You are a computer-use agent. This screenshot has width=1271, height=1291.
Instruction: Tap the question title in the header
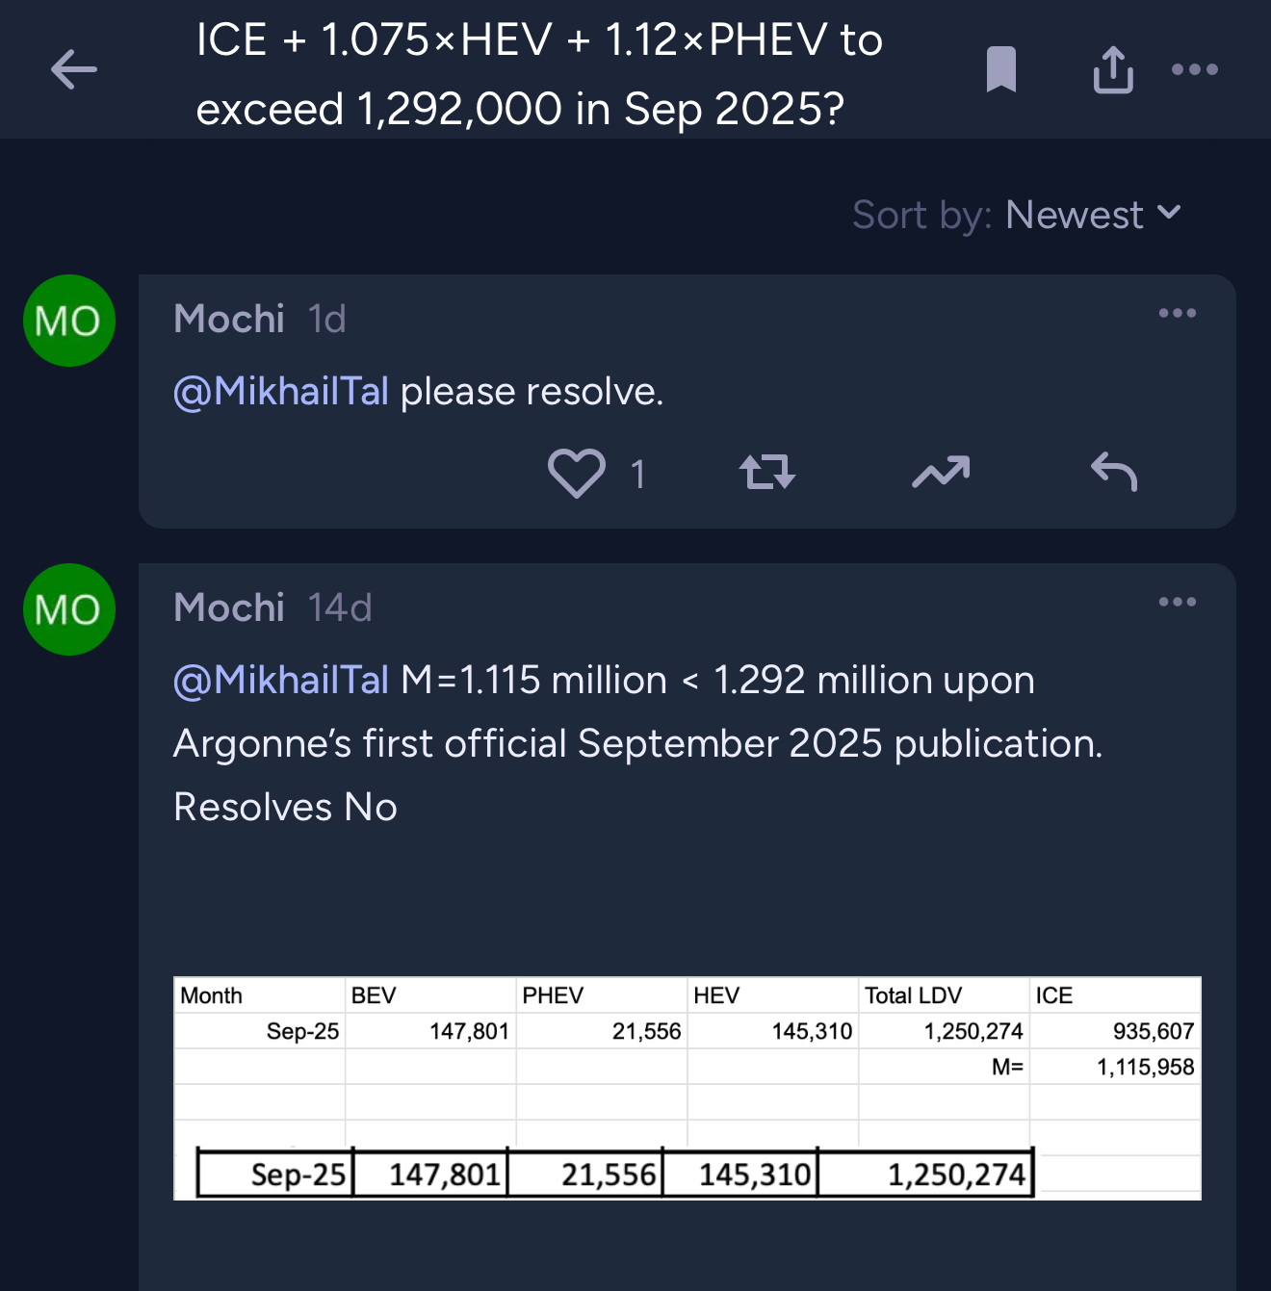pos(539,74)
